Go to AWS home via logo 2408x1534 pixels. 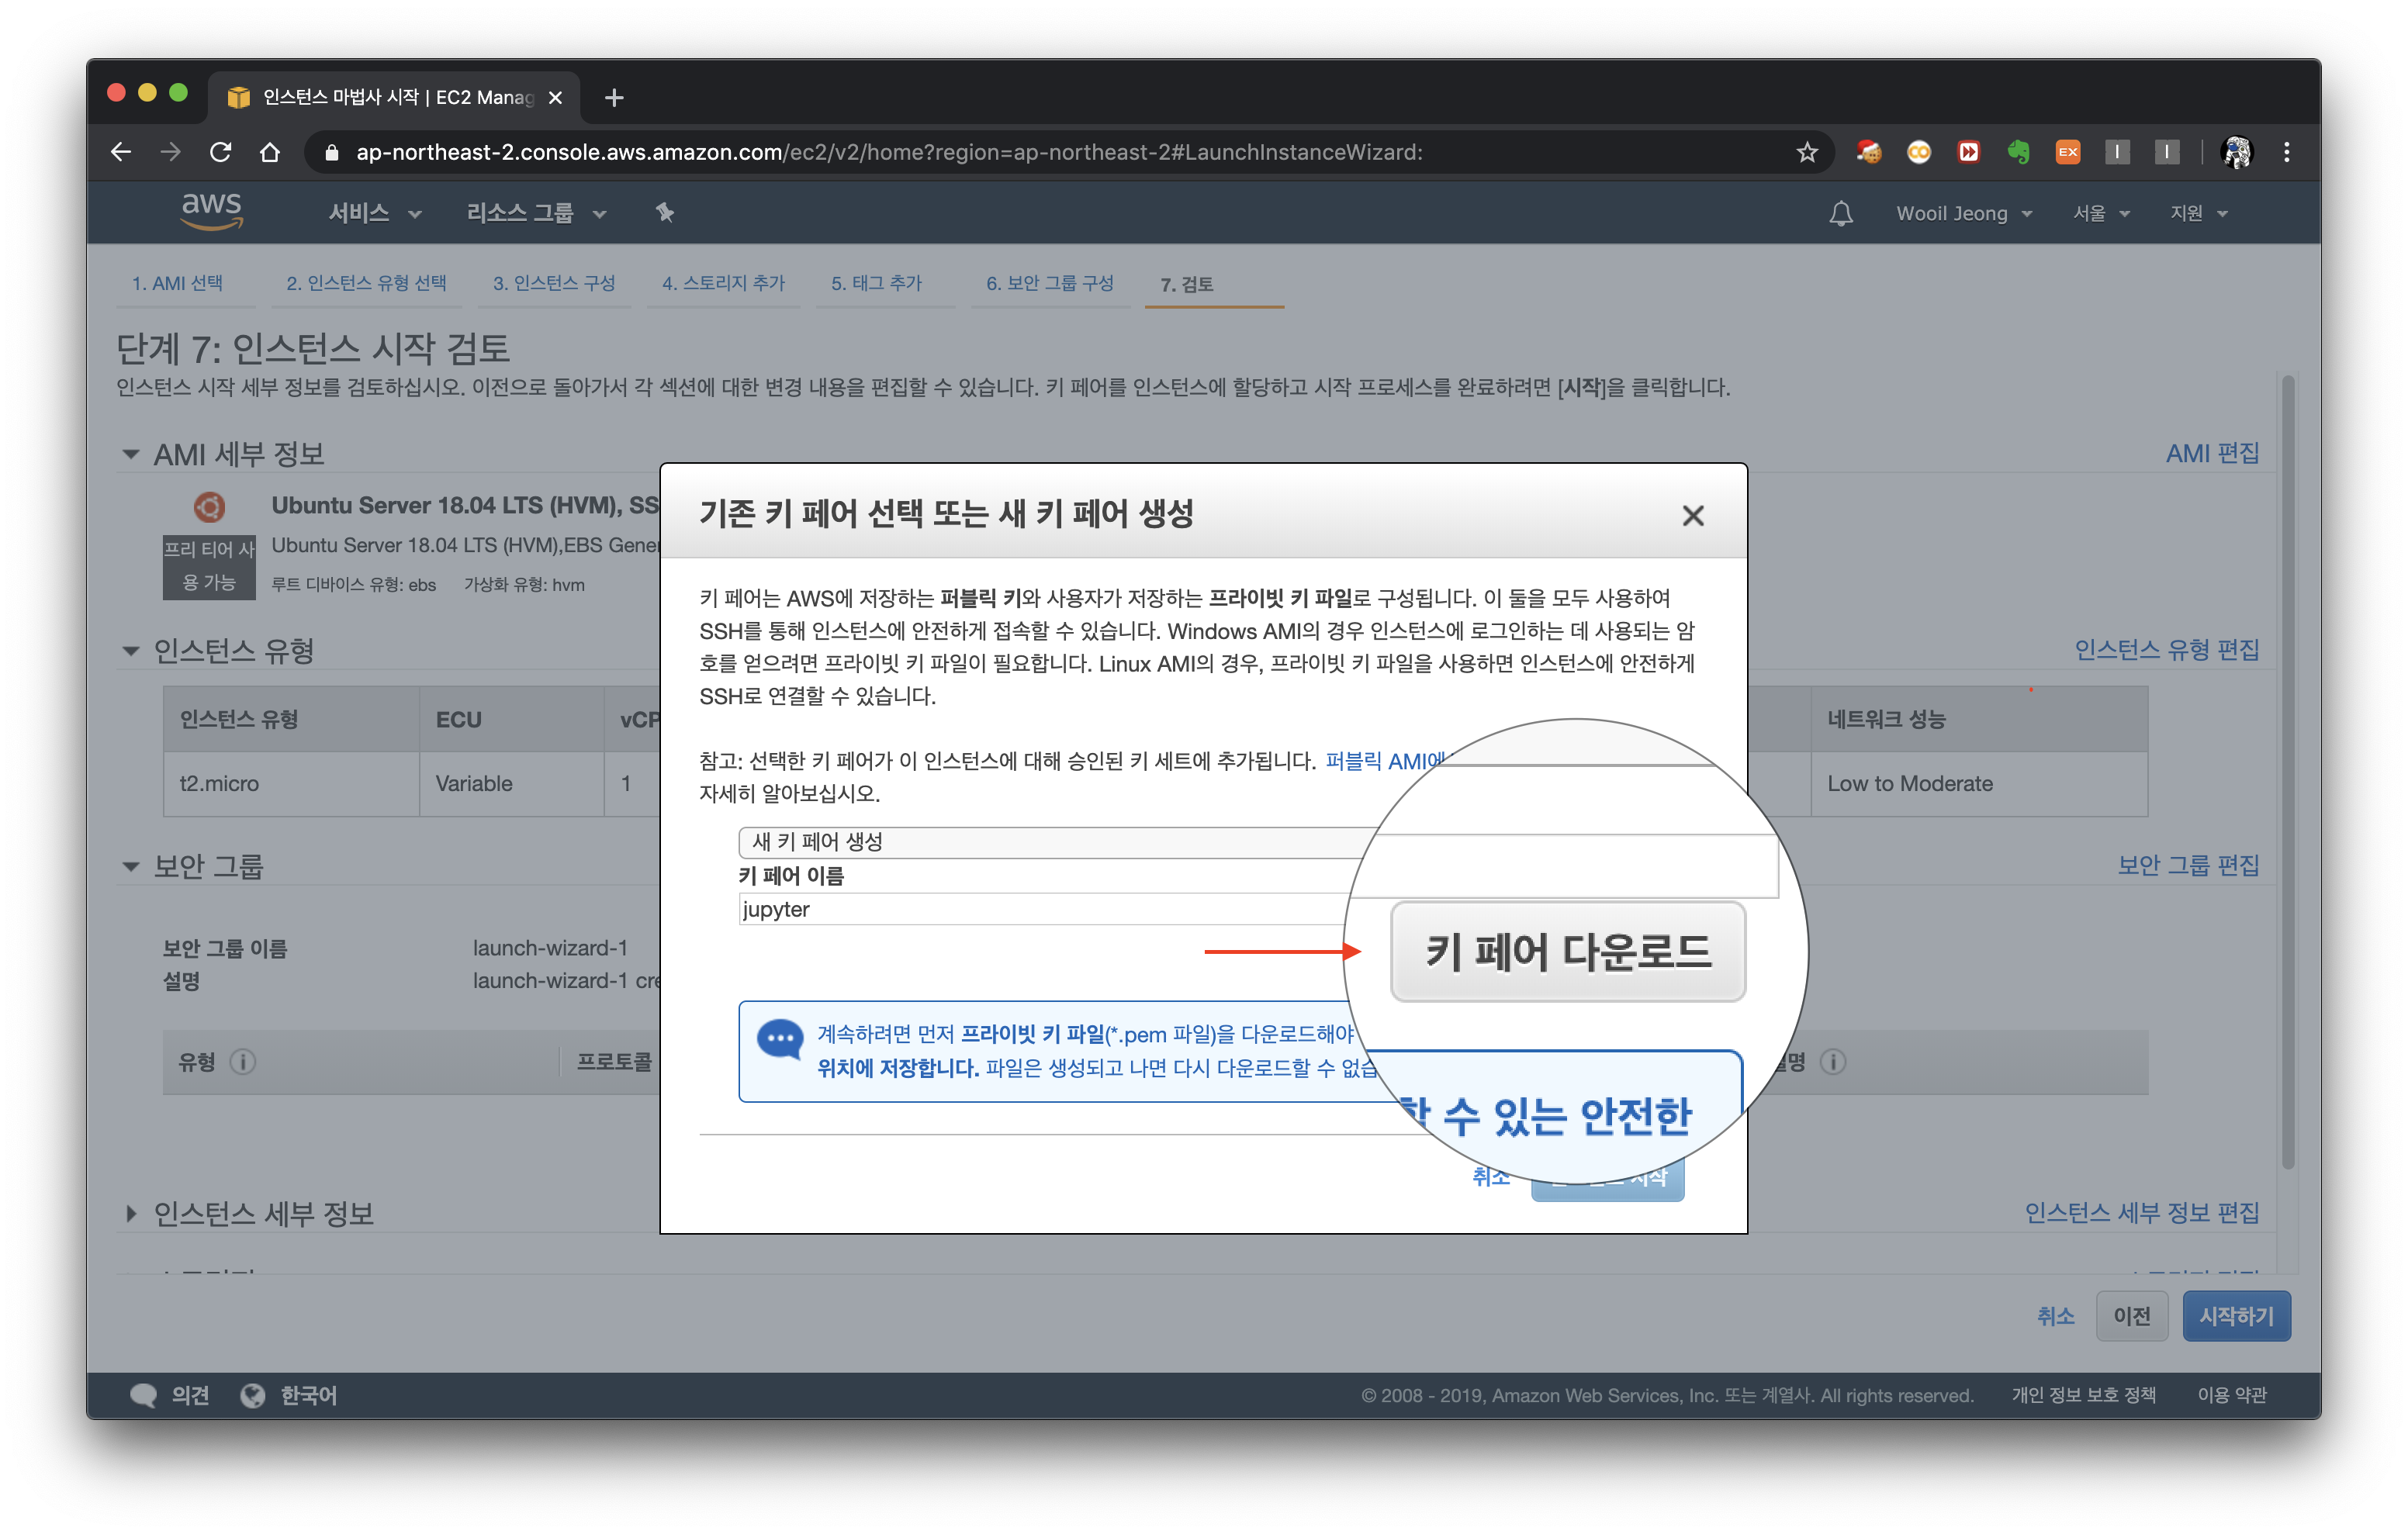(x=211, y=211)
